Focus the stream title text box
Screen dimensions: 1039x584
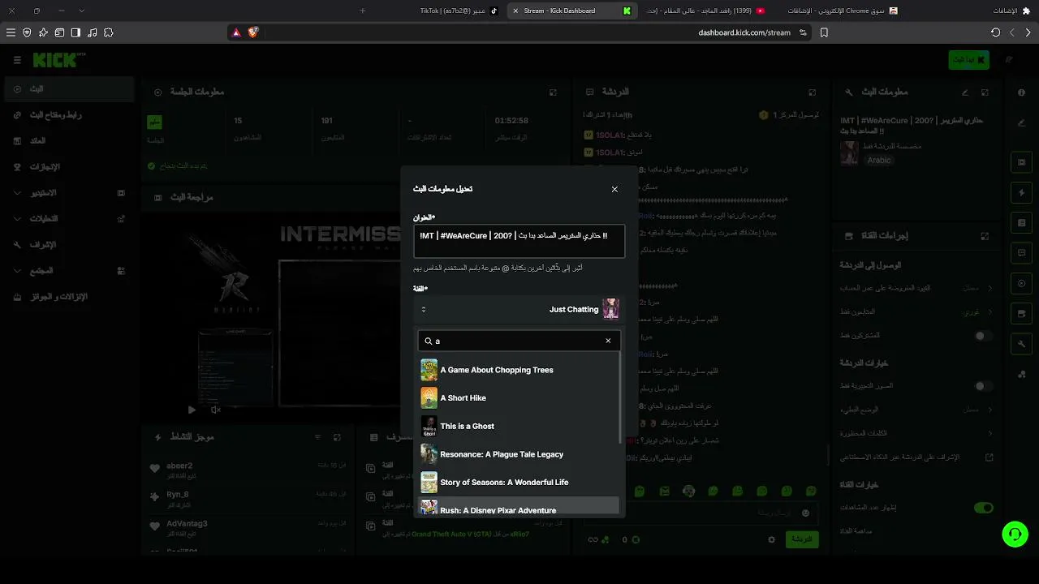coord(519,242)
